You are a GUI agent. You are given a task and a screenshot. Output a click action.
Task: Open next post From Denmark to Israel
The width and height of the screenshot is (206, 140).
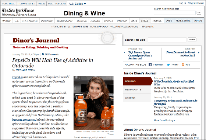[x=181, y=54]
